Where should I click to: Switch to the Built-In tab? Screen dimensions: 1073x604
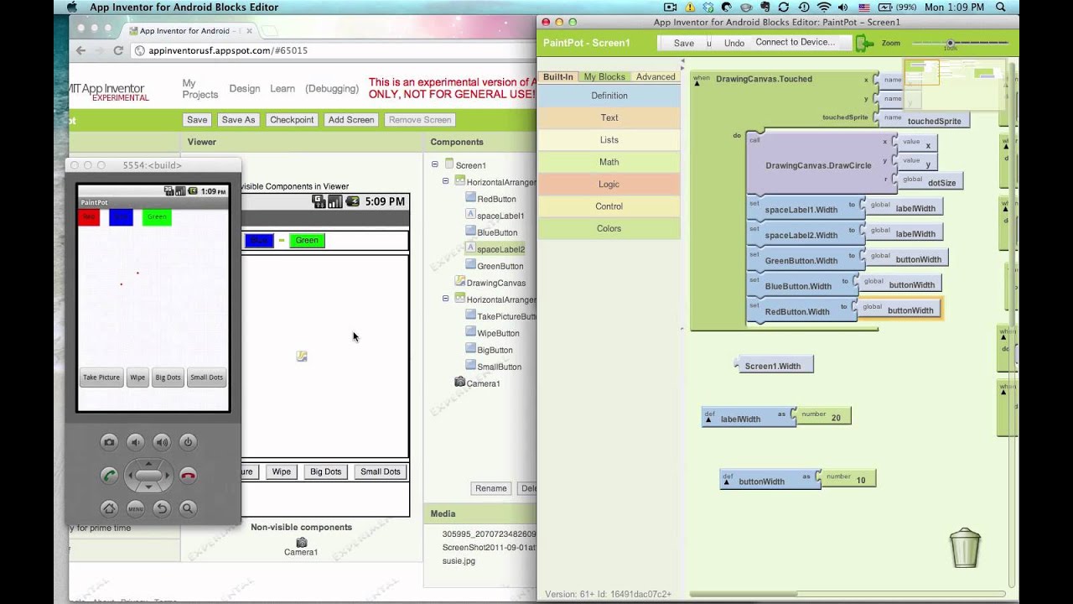click(558, 76)
